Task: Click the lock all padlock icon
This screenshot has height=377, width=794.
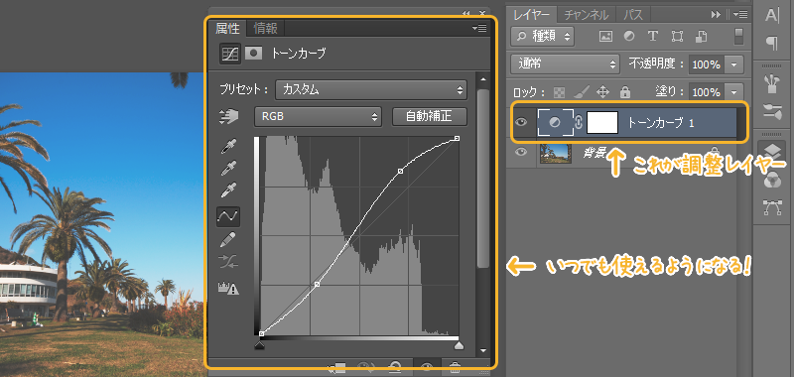Action: point(625,92)
